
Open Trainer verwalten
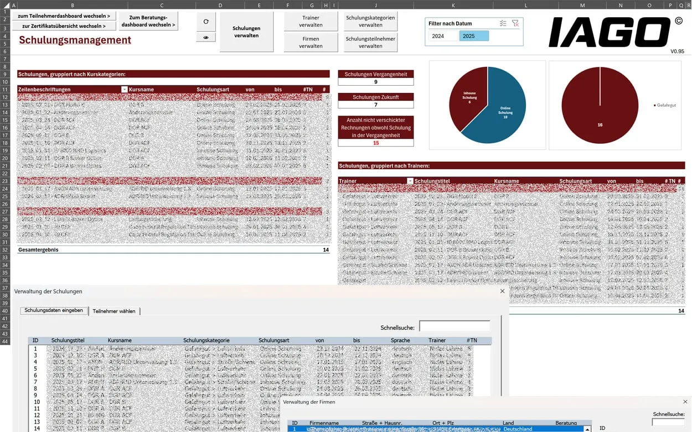pyautogui.click(x=311, y=22)
